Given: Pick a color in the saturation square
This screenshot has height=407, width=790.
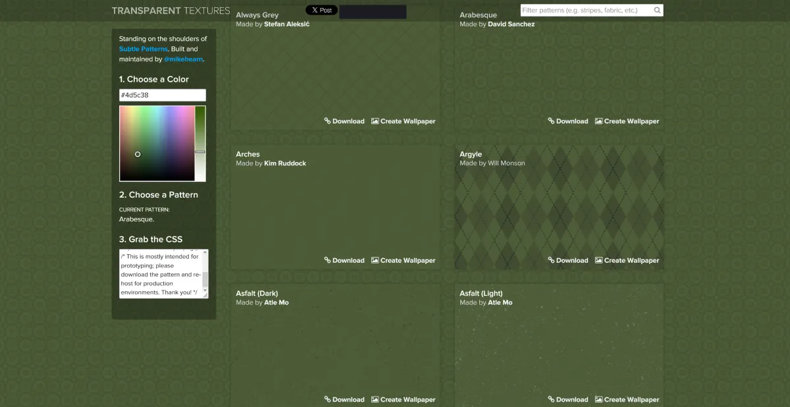Looking at the screenshot, I should (157, 143).
